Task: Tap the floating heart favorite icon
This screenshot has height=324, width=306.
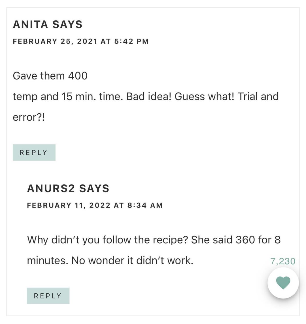Action: pyautogui.click(x=283, y=283)
